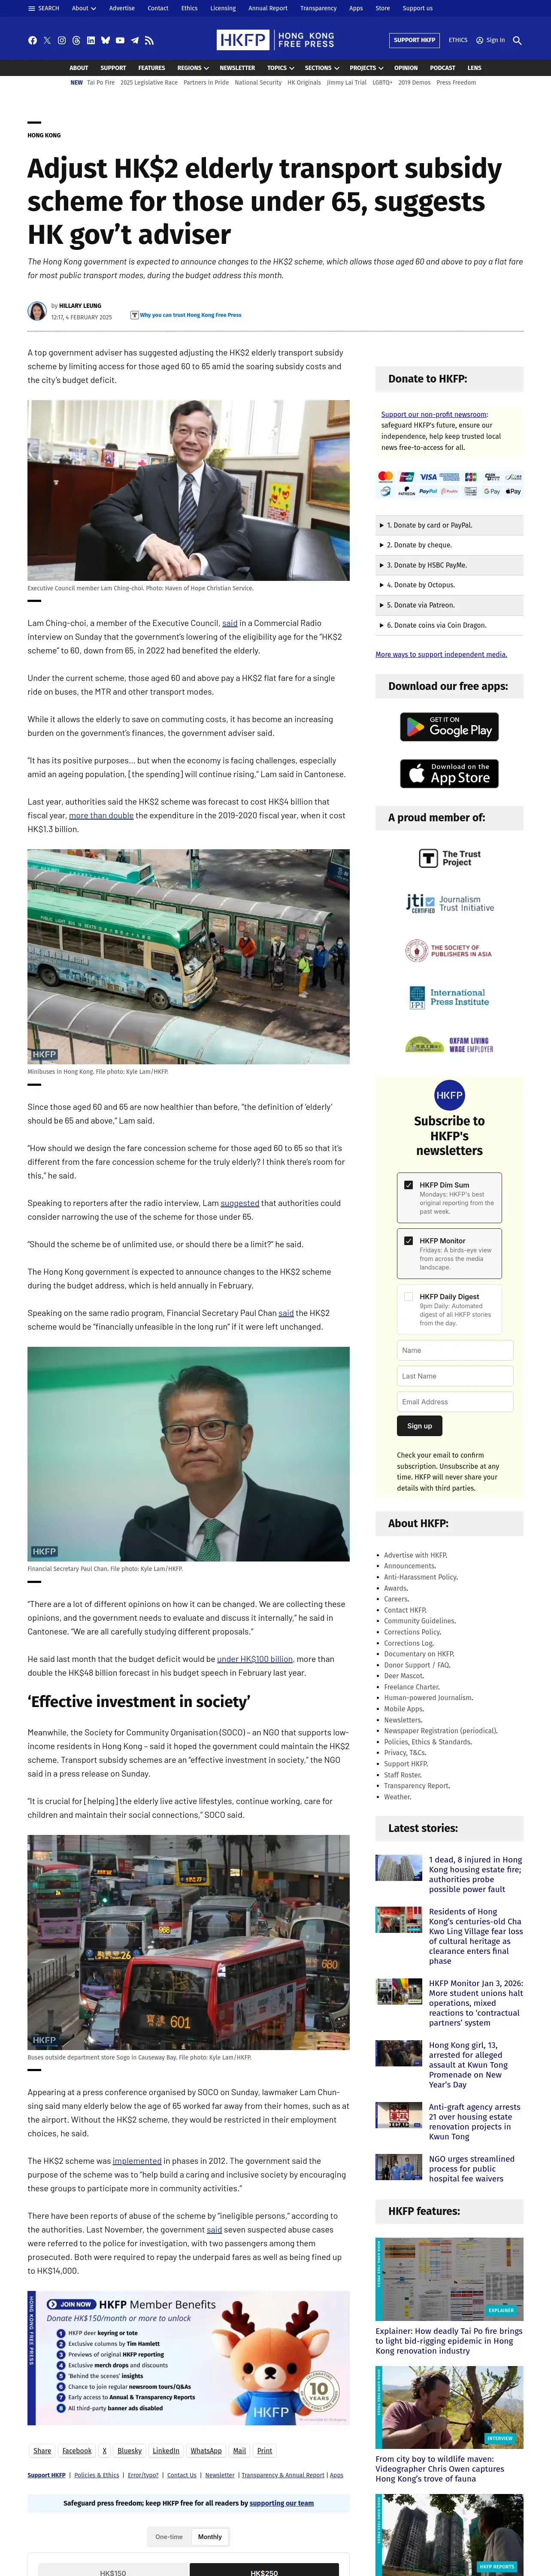Expand 'Donate by card or PayPal'
The image size is (551, 2576).
[449, 525]
